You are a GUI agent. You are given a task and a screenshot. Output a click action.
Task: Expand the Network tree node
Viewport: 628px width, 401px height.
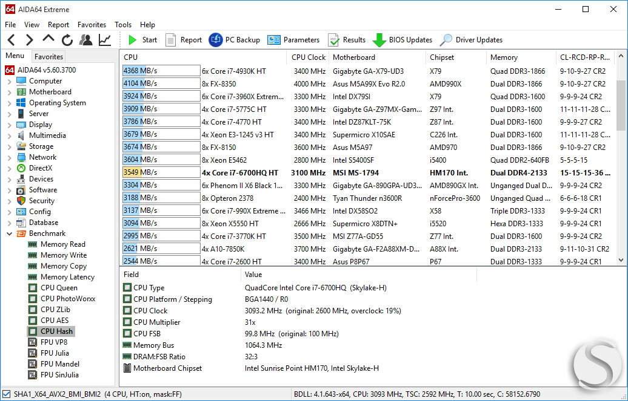click(10, 157)
